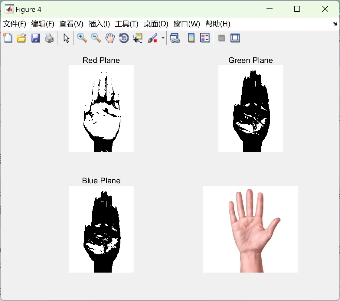340x301 pixels.
Task: Click the Open File folder icon
Action: 21,38
